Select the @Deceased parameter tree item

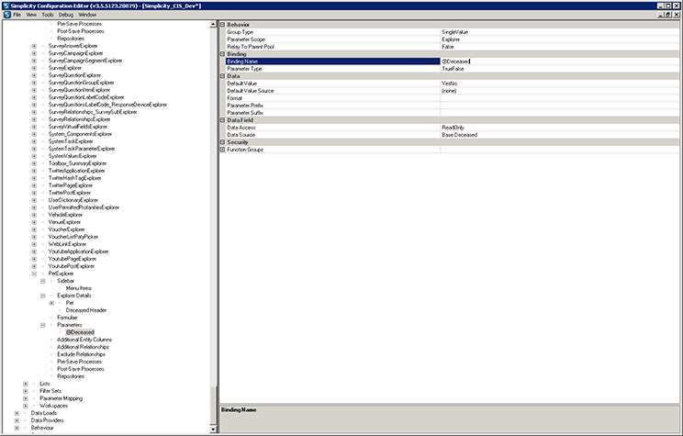pyautogui.click(x=80, y=332)
